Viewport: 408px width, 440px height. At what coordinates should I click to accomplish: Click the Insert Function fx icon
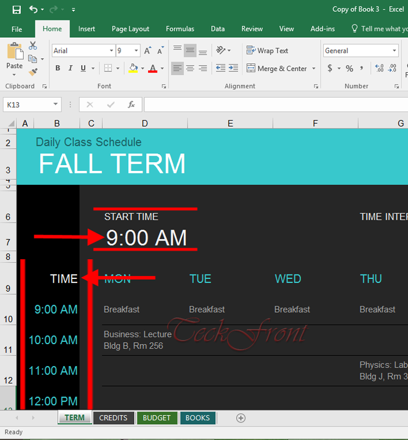pyautogui.click(x=131, y=105)
